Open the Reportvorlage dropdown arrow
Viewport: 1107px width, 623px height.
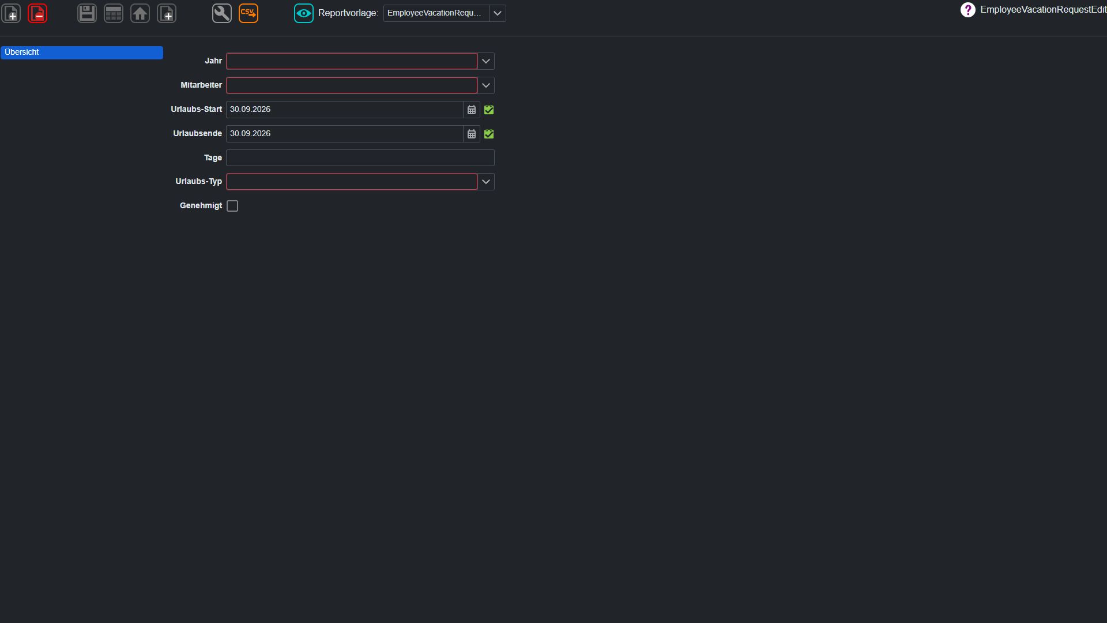pos(498,13)
